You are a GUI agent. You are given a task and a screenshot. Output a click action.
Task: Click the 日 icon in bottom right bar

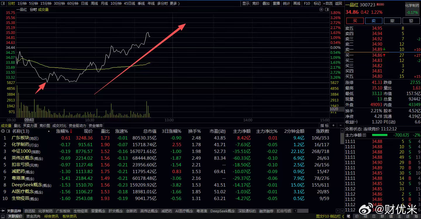pos(374,216)
